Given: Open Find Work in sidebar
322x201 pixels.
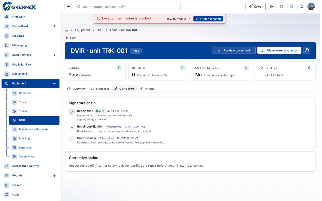Looking at the screenshot, I should click(30, 17).
